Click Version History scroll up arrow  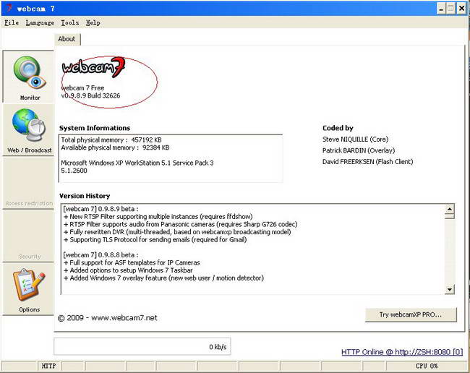point(449,209)
